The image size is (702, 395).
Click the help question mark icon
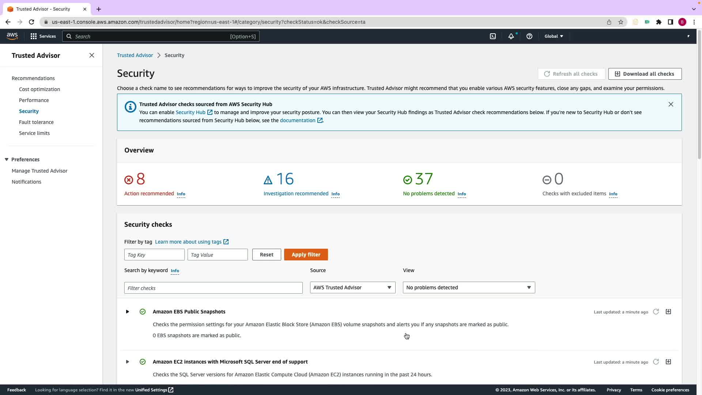click(x=529, y=36)
